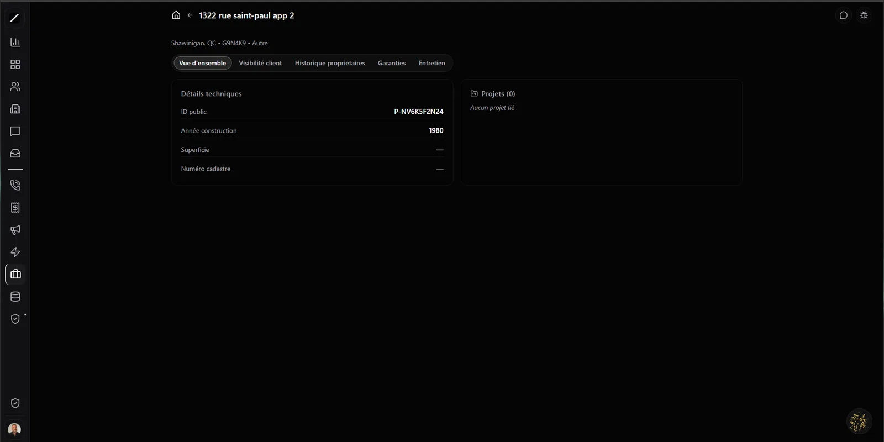Open the lightning bolt automations icon
Viewport: 884px width, 442px height.
pyautogui.click(x=15, y=252)
